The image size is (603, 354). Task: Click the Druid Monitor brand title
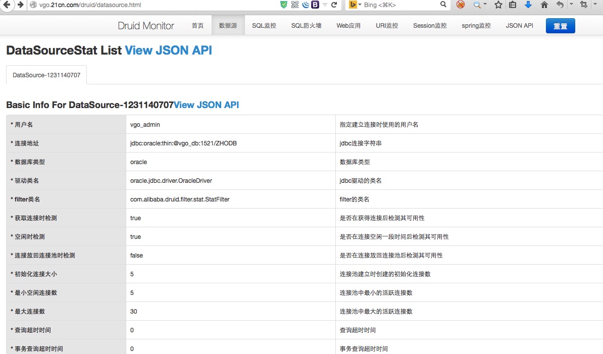tap(146, 26)
